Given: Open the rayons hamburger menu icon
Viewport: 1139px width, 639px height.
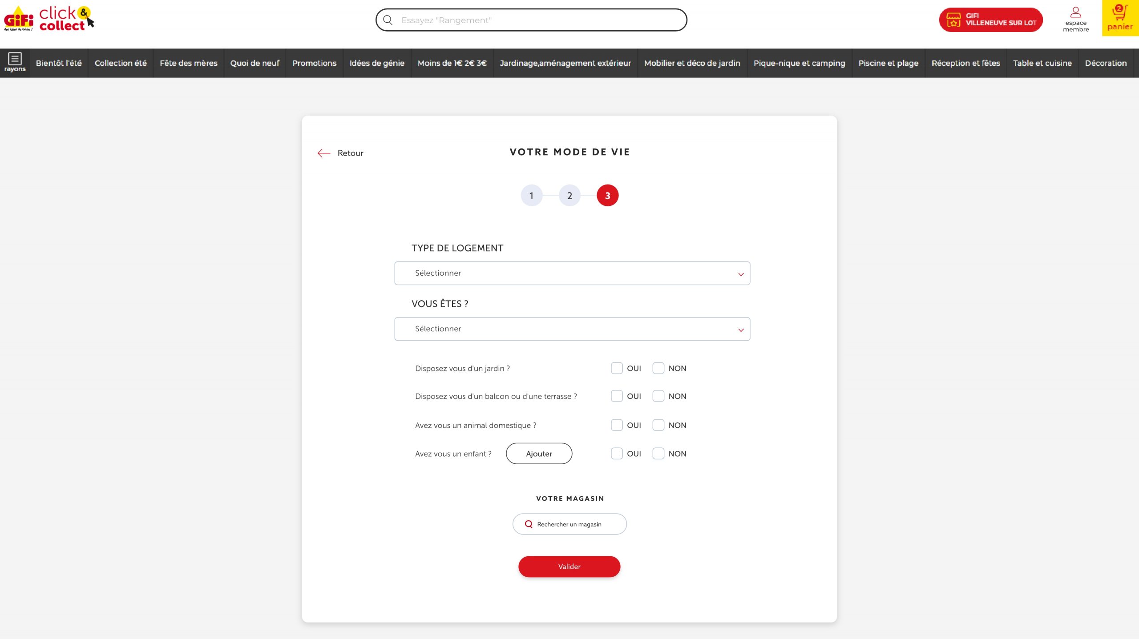Looking at the screenshot, I should pyautogui.click(x=15, y=59).
